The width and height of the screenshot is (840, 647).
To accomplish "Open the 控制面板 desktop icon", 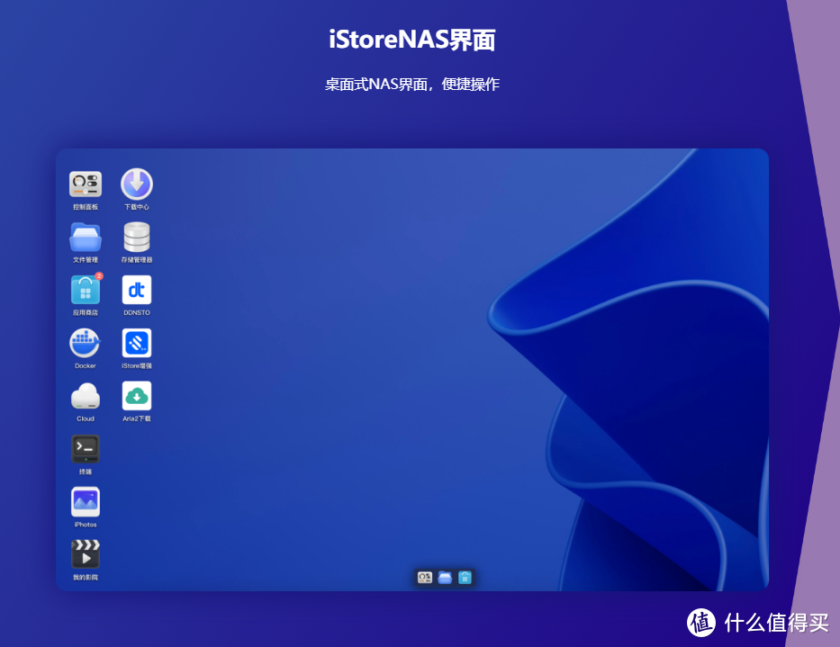I will (86, 184).
